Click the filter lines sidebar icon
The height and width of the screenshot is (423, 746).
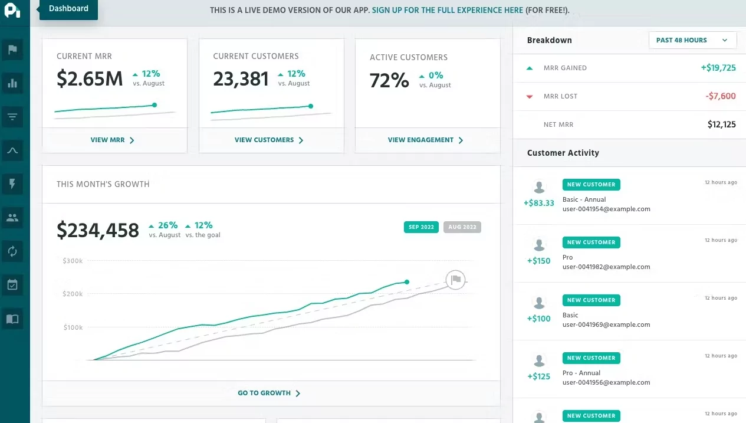click(x=12, y=117)
